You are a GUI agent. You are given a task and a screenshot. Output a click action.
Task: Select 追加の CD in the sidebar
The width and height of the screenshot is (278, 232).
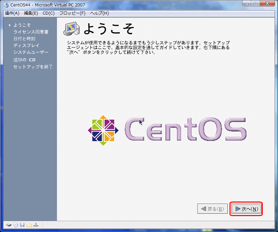[x=24, y=60]
